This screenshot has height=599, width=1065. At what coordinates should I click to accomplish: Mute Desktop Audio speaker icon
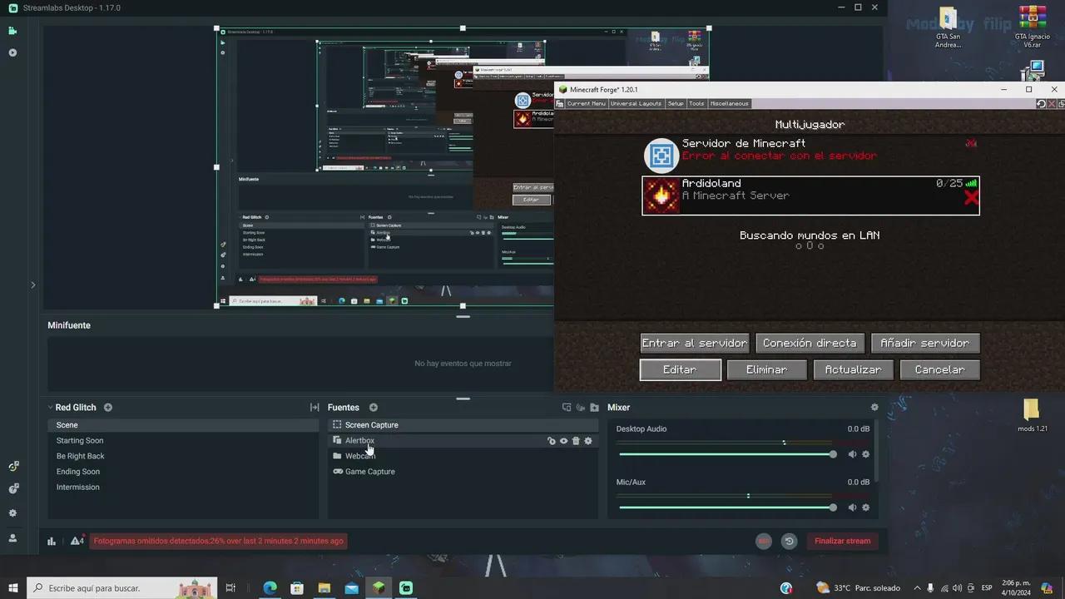click(x=852, y=454)
